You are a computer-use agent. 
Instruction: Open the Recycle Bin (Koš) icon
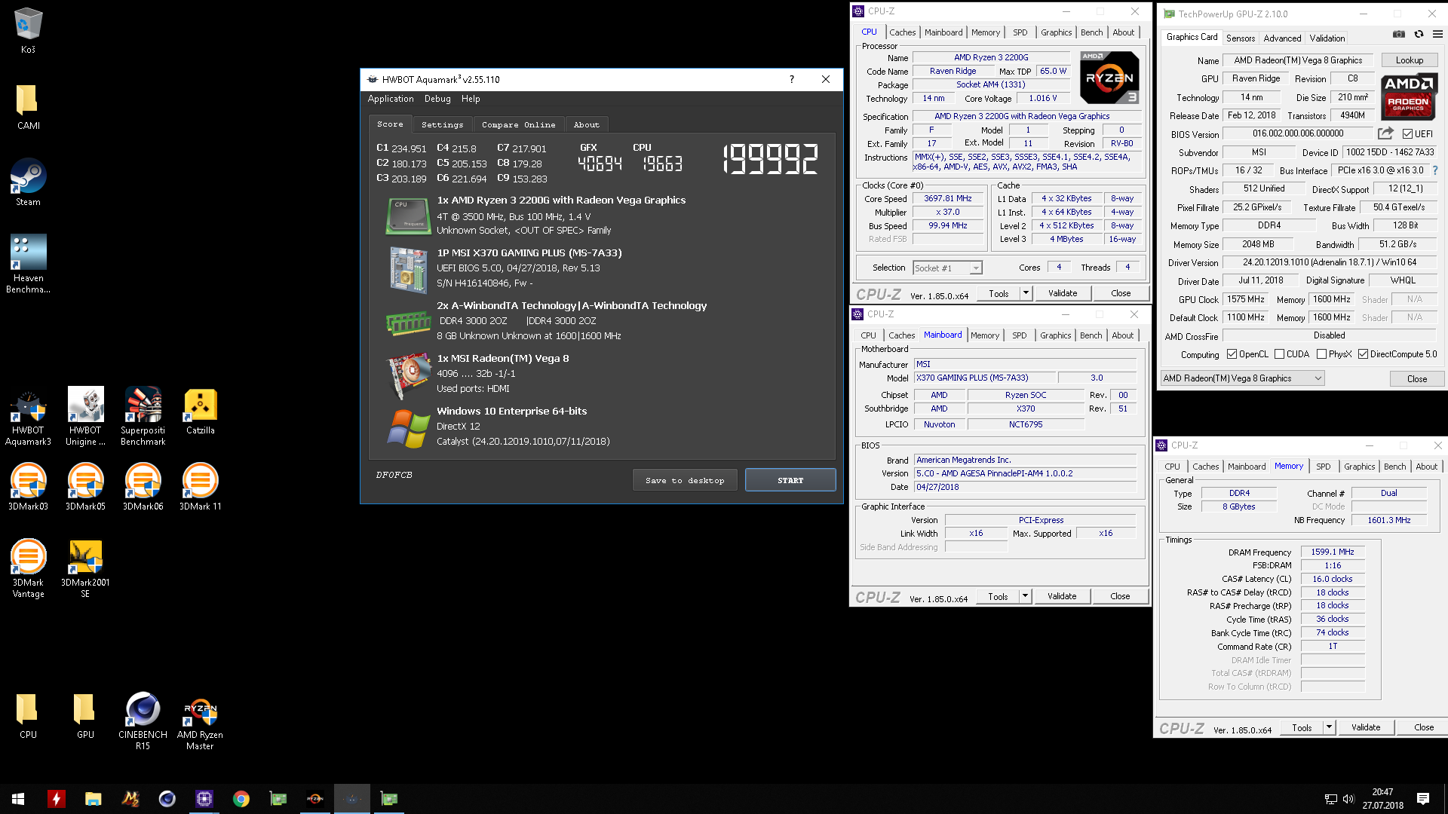coord(28,29)
